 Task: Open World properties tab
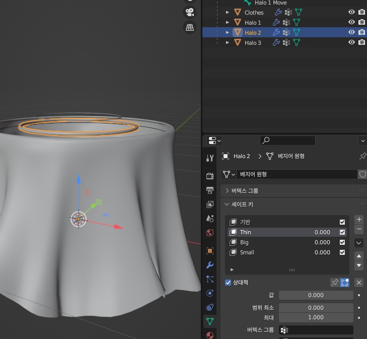(x=210, y=233)
